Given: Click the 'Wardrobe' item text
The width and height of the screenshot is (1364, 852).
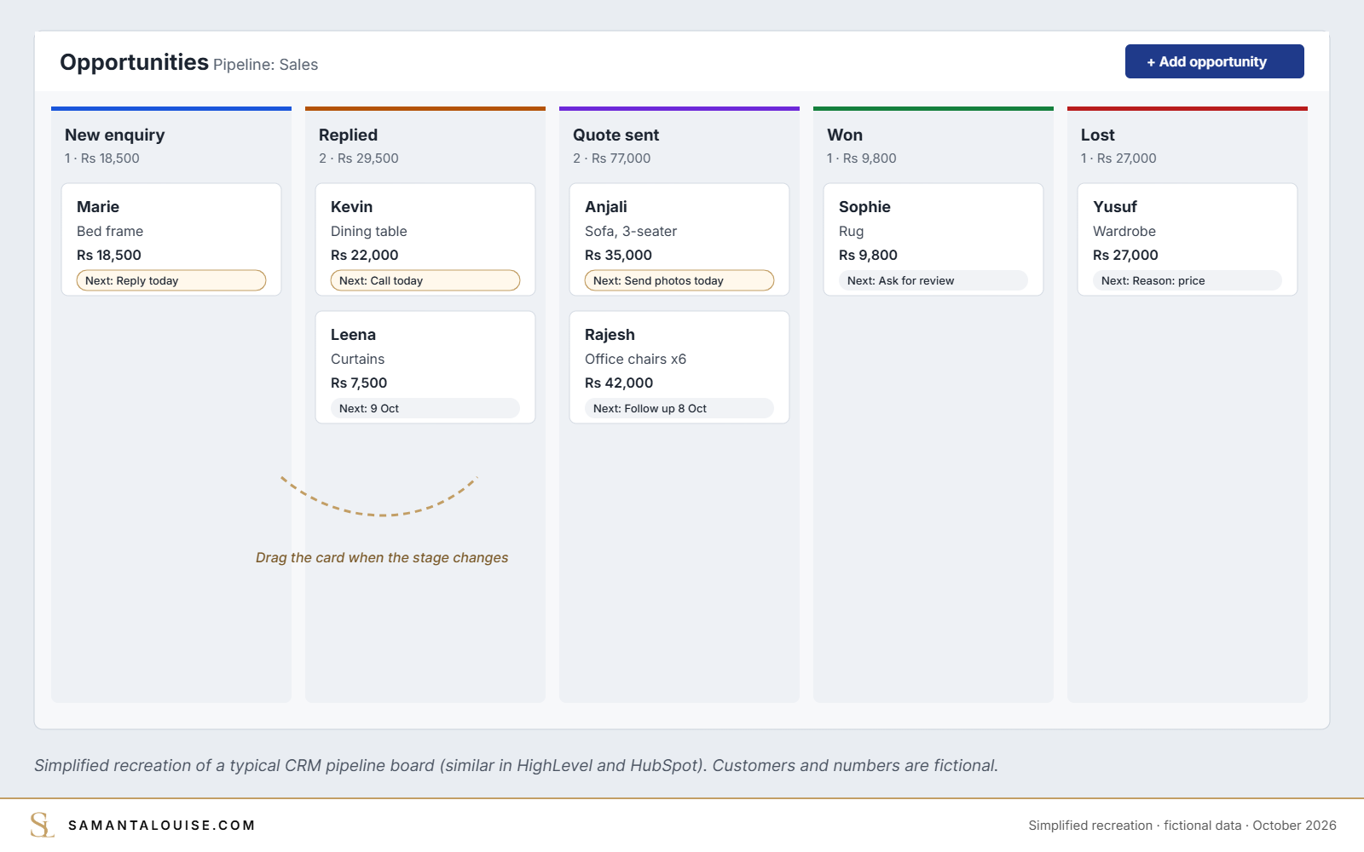Looking at the screenshot, I should [1124, 231].
